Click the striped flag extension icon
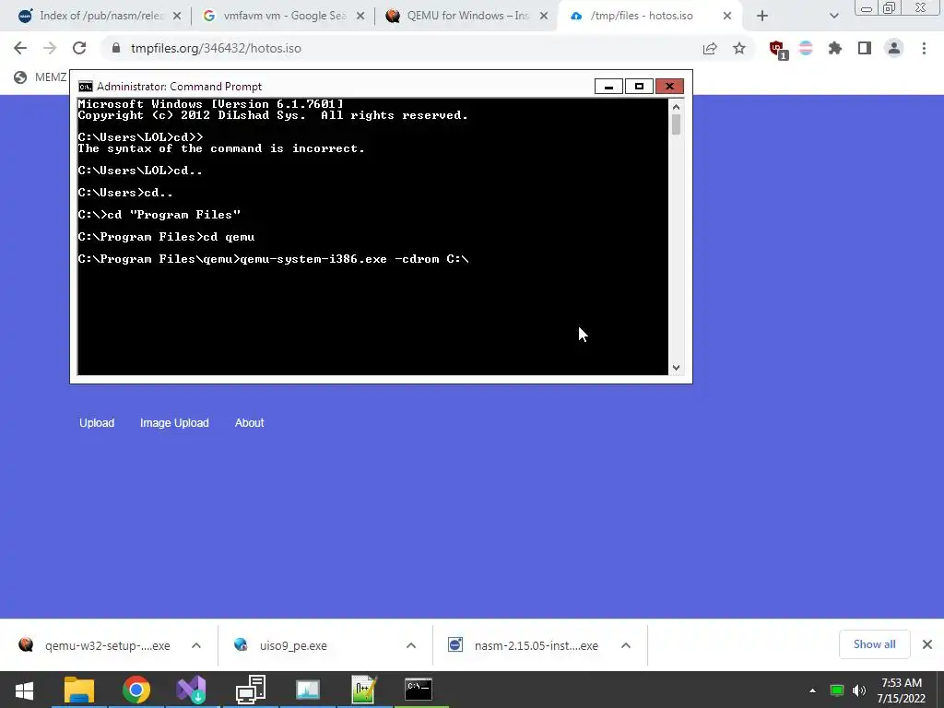 pos(806,48)
